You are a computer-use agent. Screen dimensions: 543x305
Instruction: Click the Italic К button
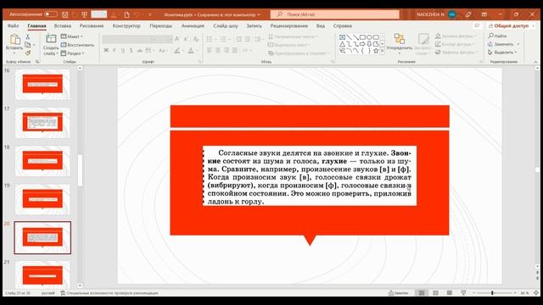point(115,51)
